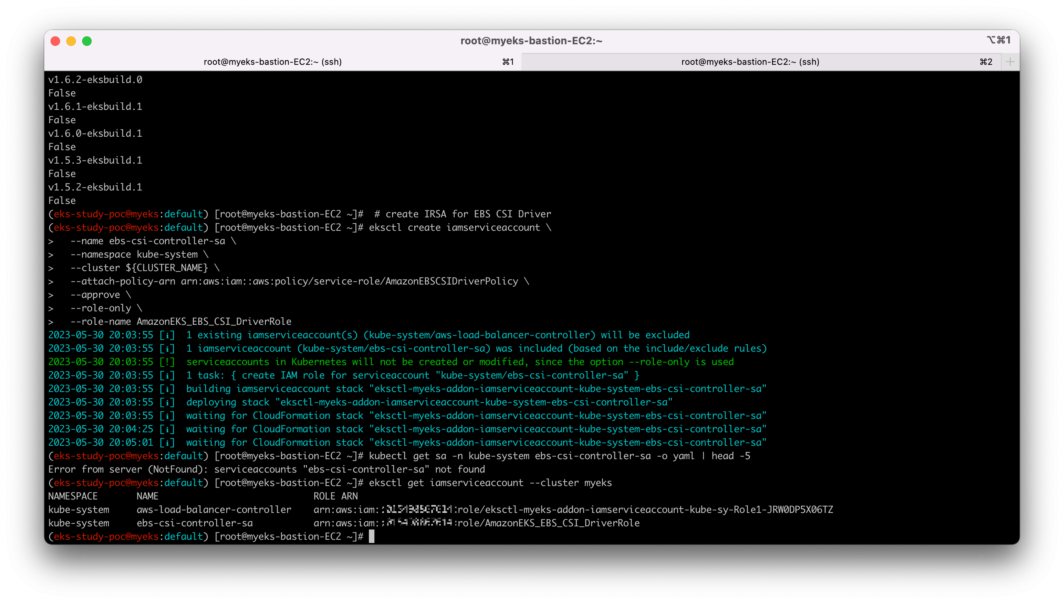
Task: Click the ROLE ARN column header
Action: pos(336,496)
